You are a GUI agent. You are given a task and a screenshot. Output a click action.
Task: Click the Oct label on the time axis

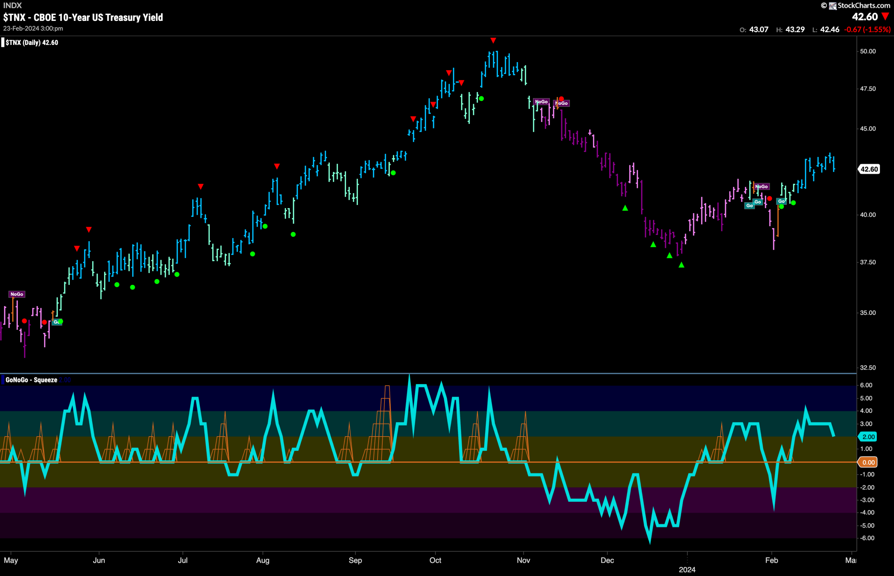tap(435, 560)
